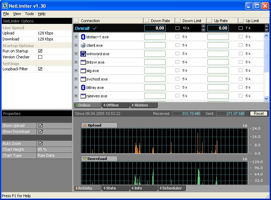271x200 pixels.
Task: Open the File menu
Action: 6,14
